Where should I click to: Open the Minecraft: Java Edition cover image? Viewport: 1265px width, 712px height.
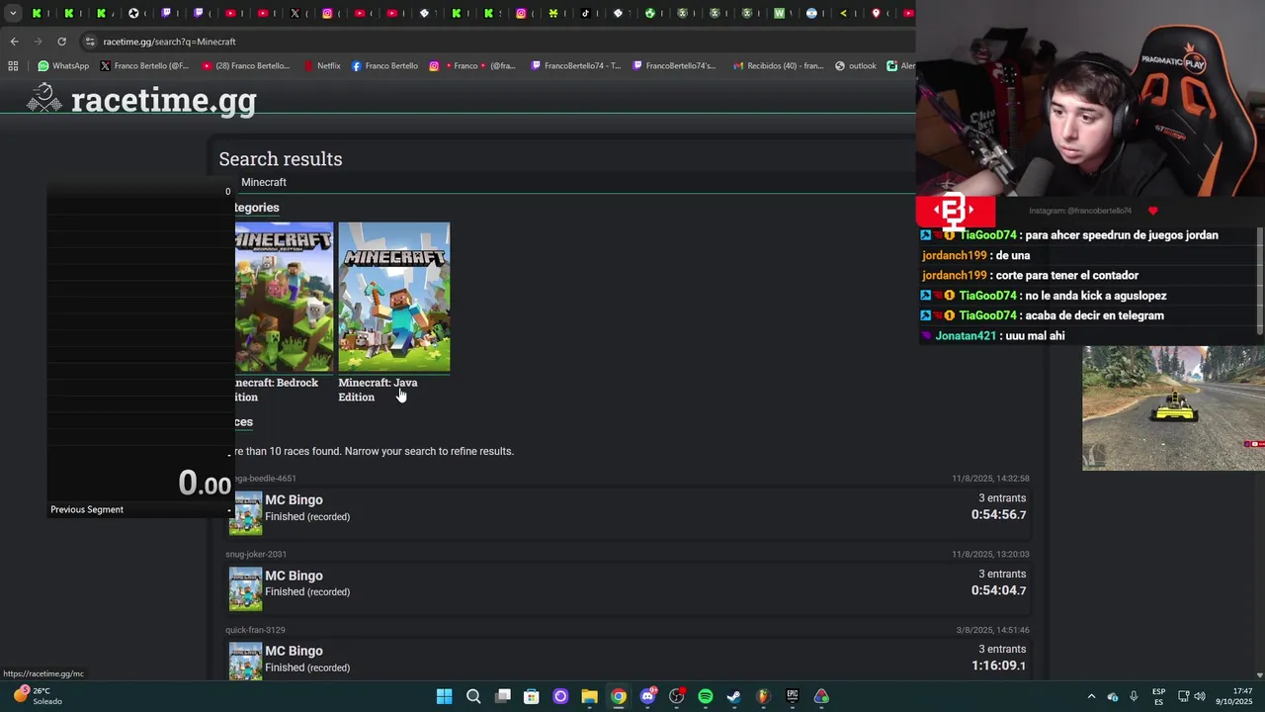(x=394, y=297)
